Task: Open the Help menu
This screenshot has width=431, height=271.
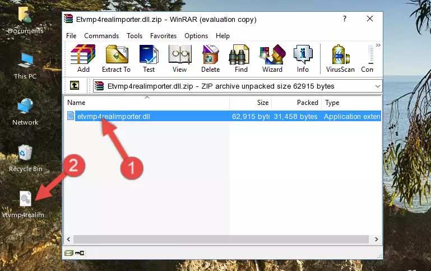Action: click(x=223, y=36)
